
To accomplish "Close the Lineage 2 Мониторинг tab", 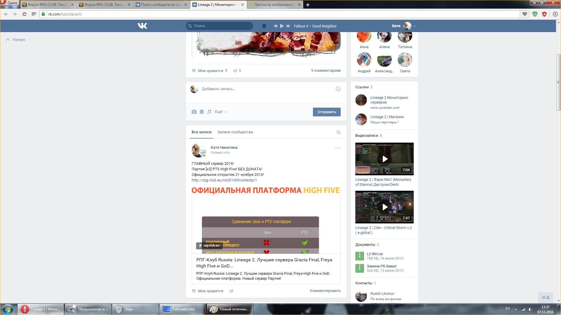I will (243, 5).
